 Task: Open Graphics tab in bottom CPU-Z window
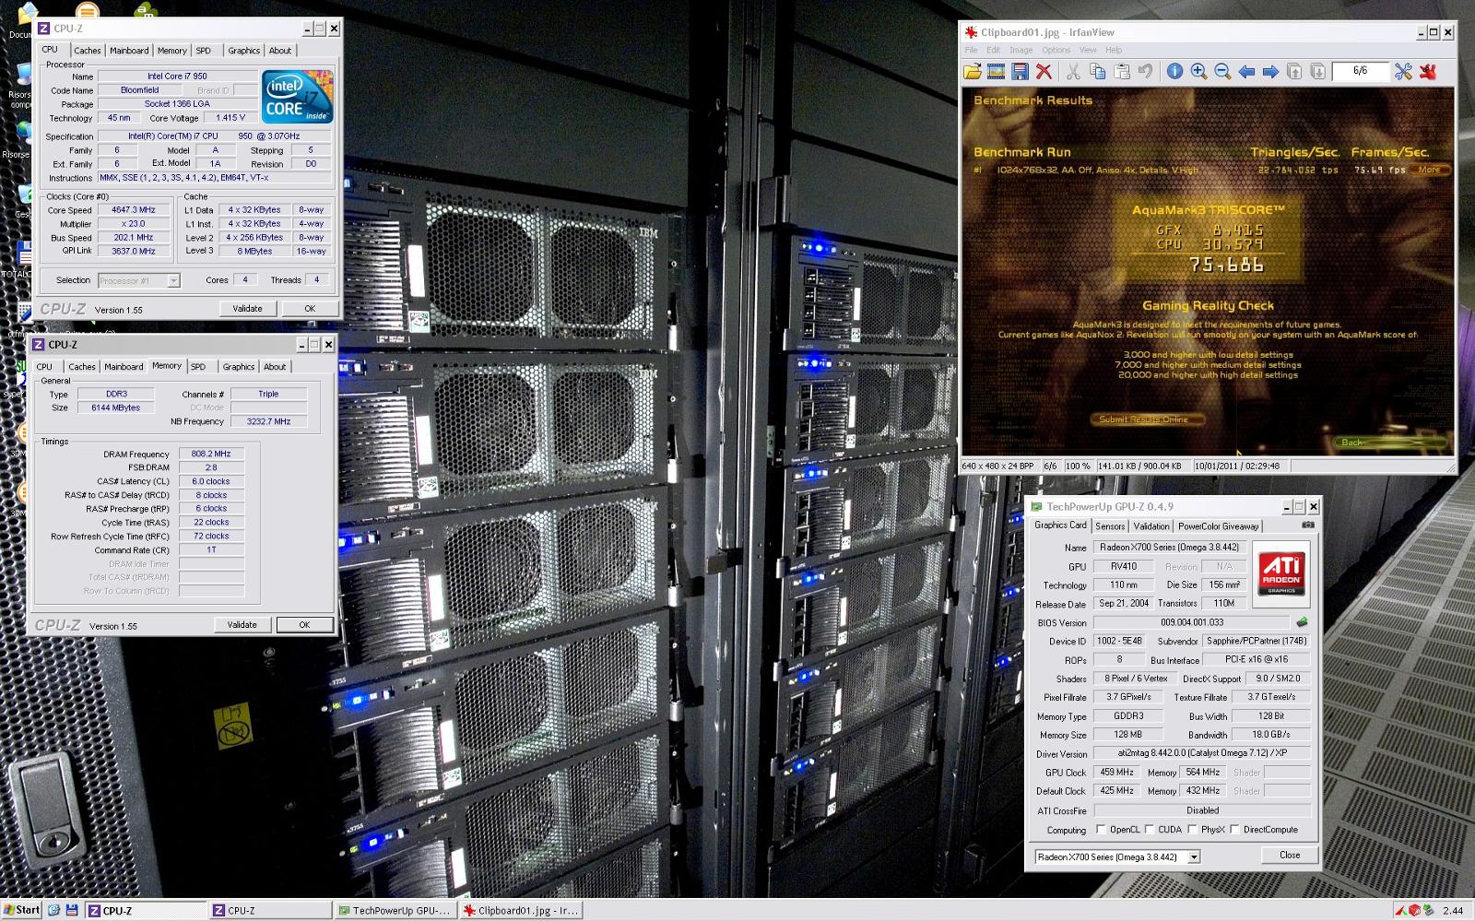pos(239,367)
